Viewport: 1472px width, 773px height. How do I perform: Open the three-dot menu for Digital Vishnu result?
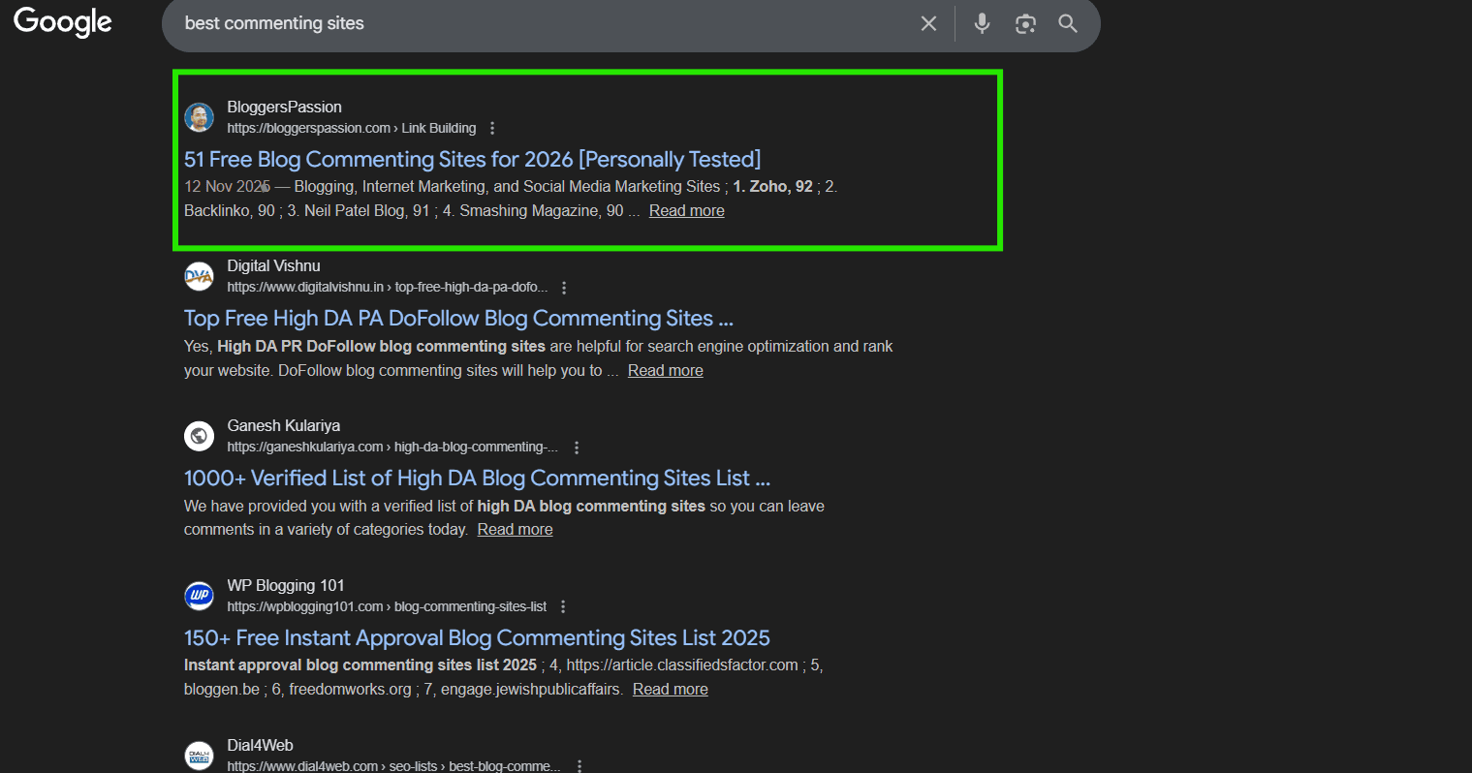(564, 287)
